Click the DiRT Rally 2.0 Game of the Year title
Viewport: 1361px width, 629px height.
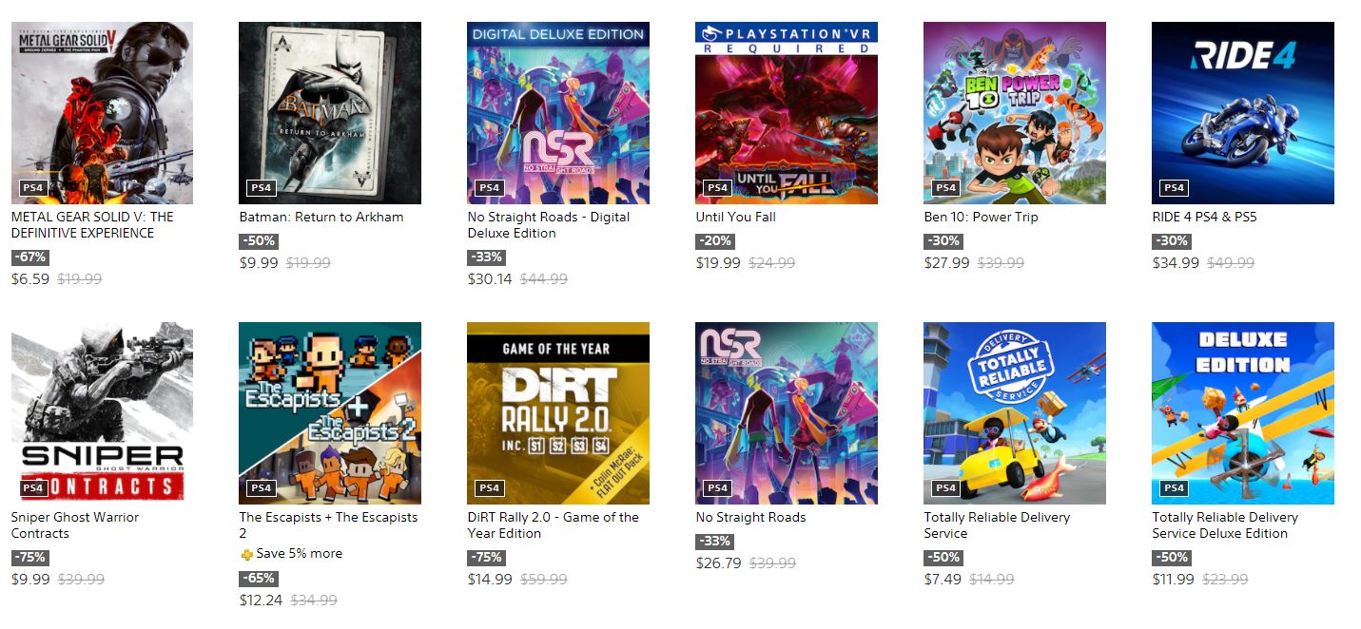554,525
